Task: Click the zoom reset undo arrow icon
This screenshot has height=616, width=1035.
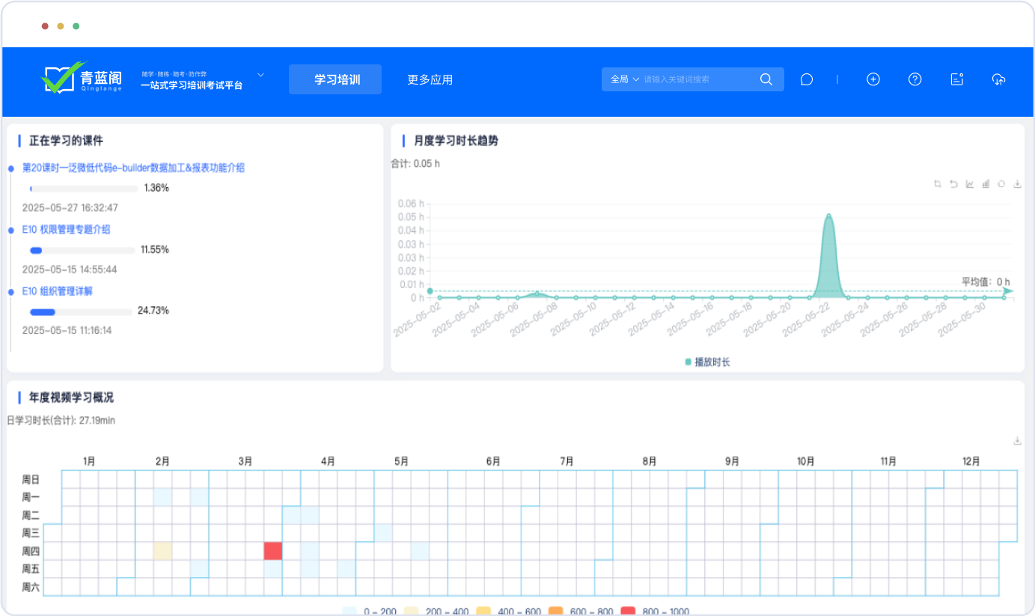Action: [x=953, y=184]
